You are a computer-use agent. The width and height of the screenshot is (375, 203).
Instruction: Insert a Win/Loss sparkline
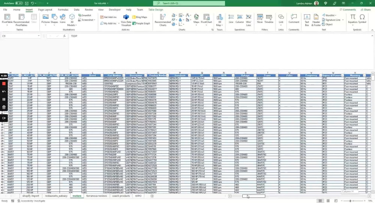pos(249,20)
